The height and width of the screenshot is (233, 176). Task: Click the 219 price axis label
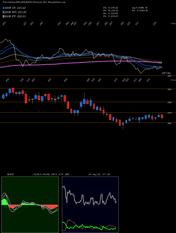[x=169, y=113]
